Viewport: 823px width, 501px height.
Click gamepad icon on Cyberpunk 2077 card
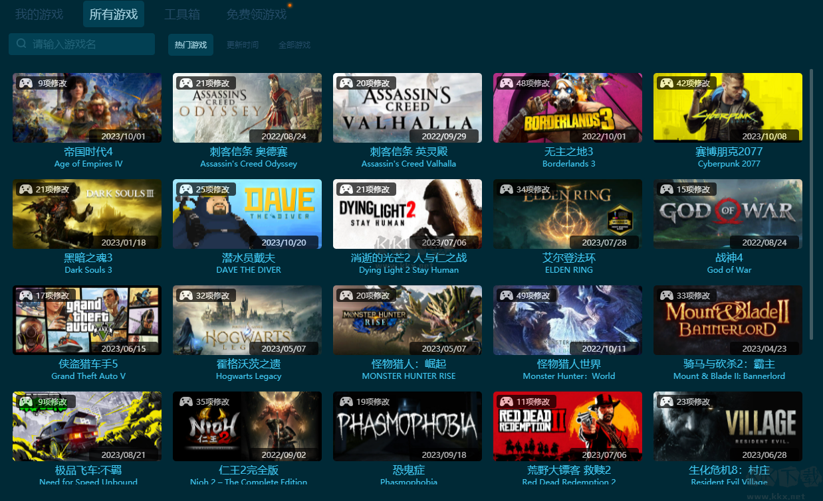tap(666, 83)
